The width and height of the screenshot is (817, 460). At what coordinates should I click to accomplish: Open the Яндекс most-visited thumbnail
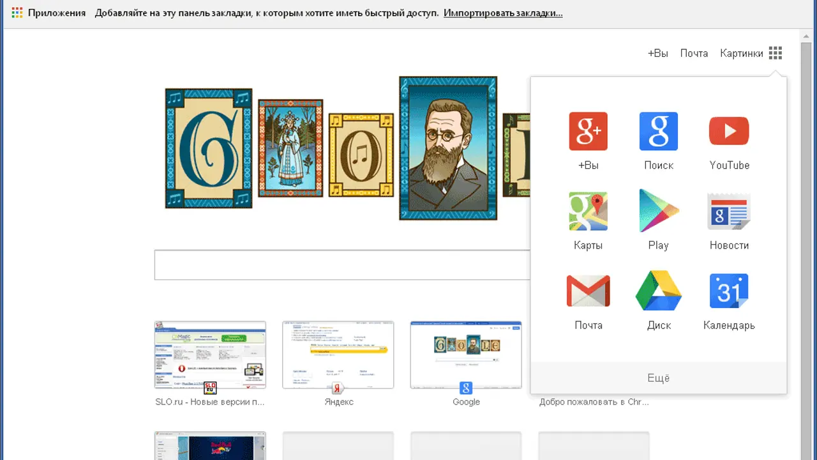tap(338, 355)
